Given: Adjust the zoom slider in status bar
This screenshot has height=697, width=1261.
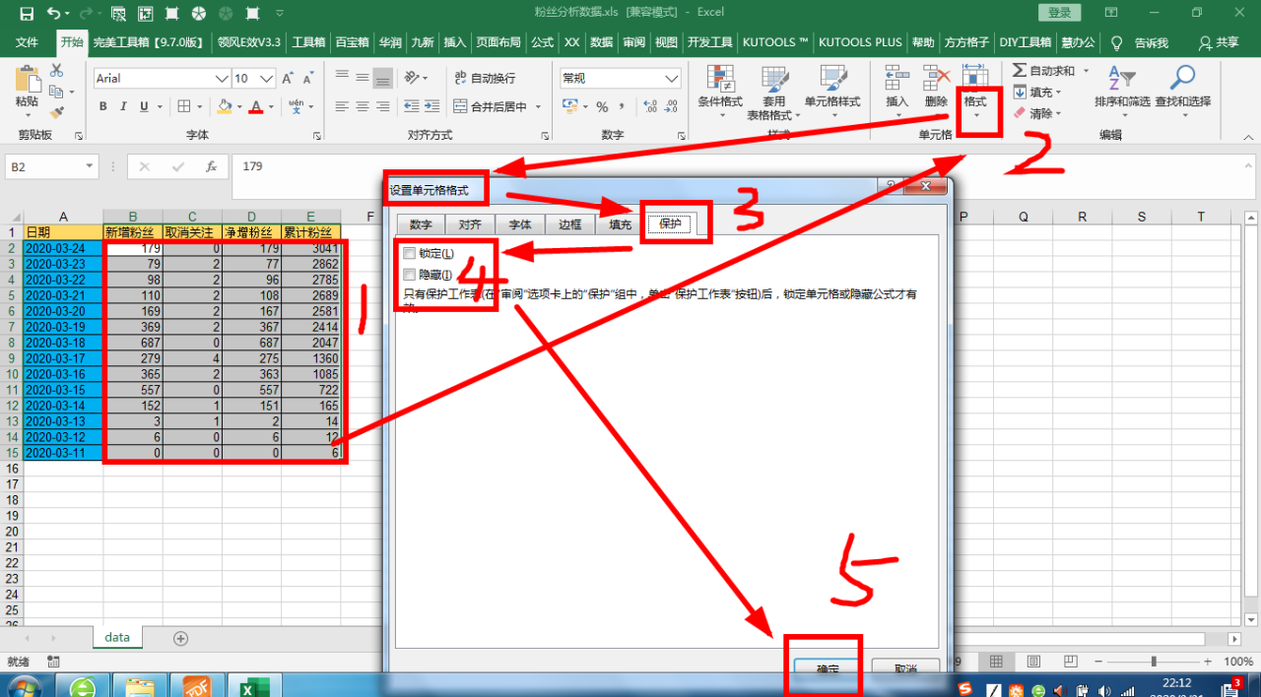Looking at the screenshot, I should (x=1154, y=662).
